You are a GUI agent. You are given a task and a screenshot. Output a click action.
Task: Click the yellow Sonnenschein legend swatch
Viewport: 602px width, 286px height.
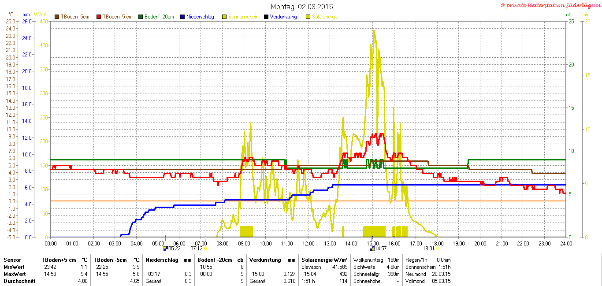tap(224, 17)
